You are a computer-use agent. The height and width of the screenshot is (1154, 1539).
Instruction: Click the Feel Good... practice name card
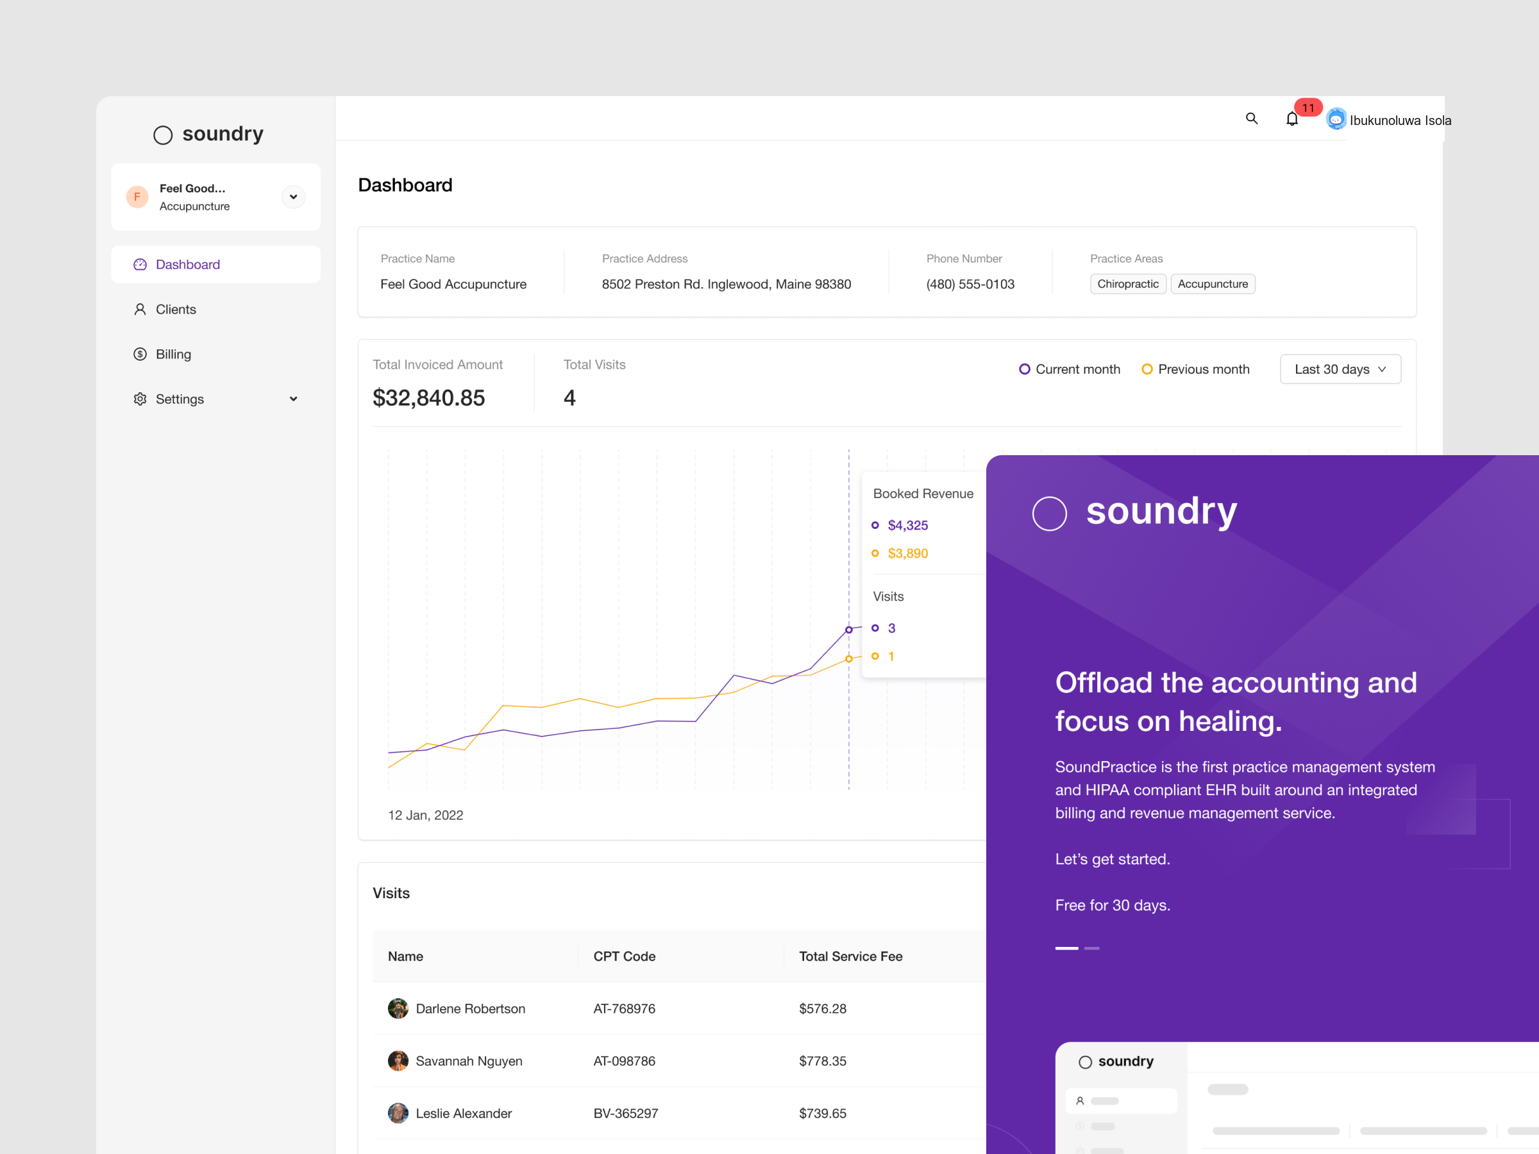coord(215,197)
